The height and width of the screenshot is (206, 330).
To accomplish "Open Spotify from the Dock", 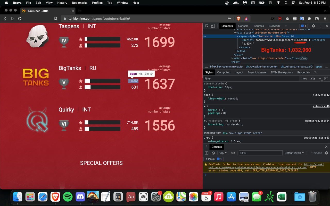I will point(68,197).
